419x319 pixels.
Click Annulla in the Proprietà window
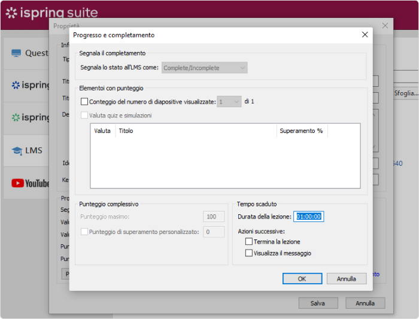click(365, 303)
